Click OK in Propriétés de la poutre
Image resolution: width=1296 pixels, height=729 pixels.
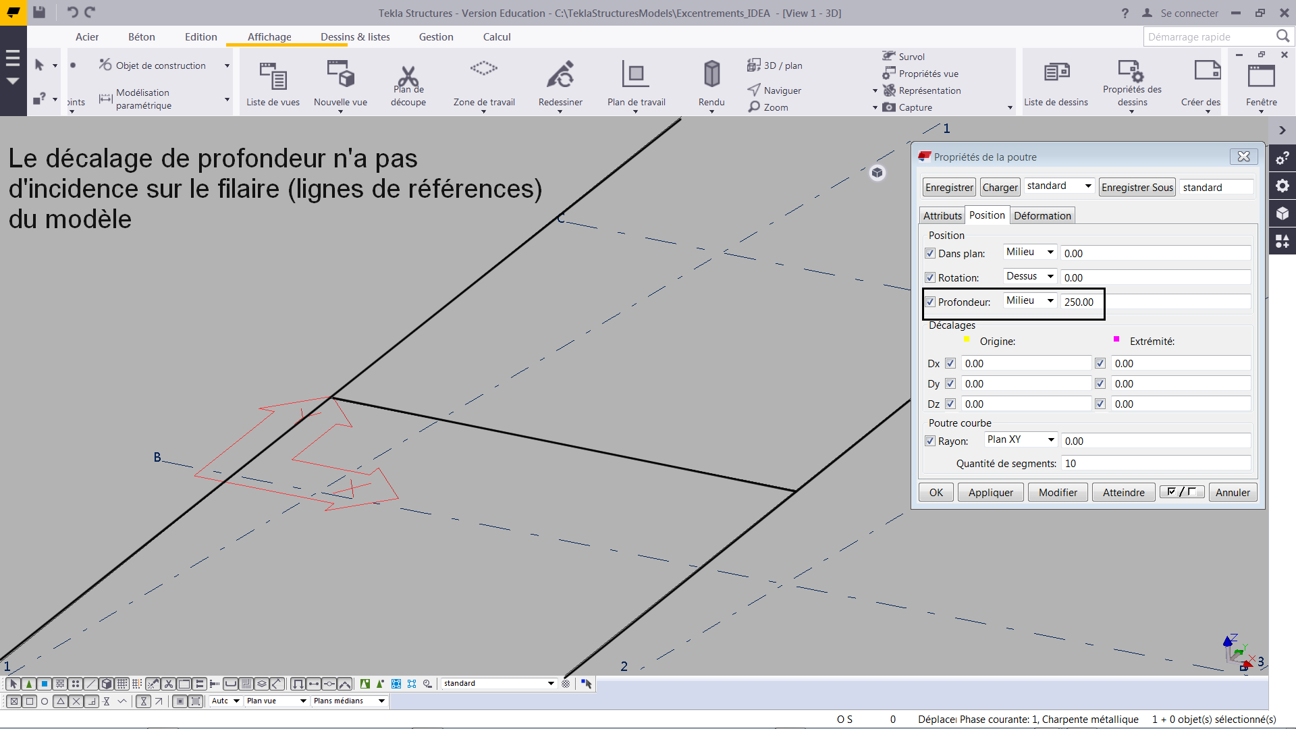[936, 492]
